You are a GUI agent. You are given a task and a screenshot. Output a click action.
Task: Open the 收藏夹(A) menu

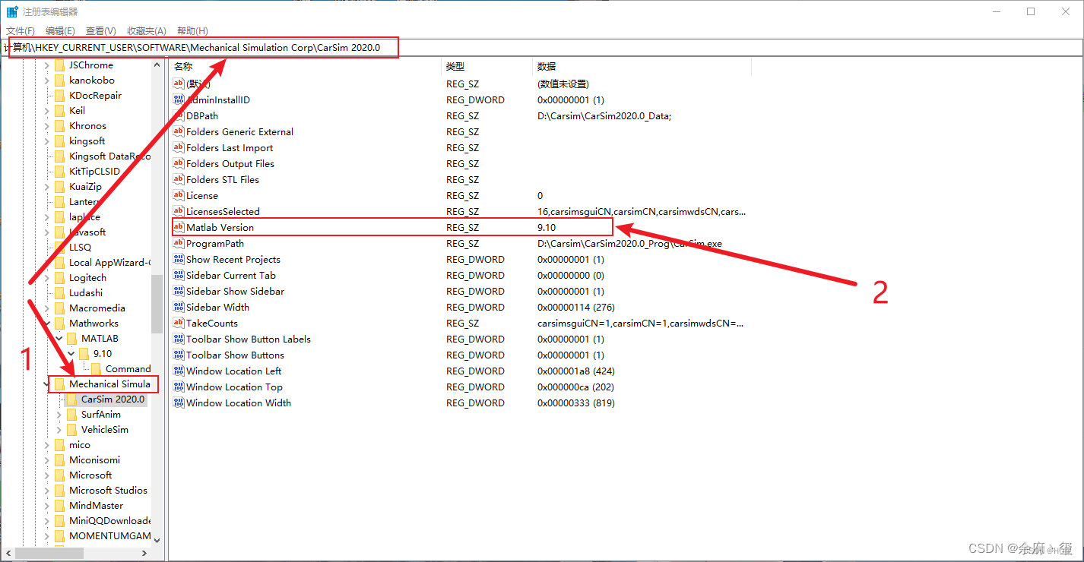[x=147, y=30]
